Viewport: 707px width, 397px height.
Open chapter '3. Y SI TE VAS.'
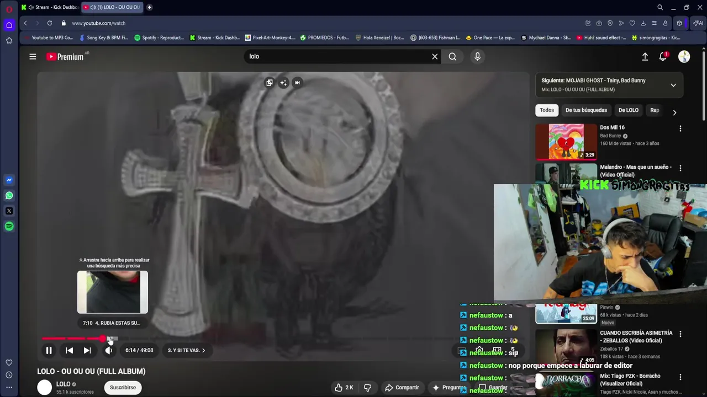click(186, 350)
